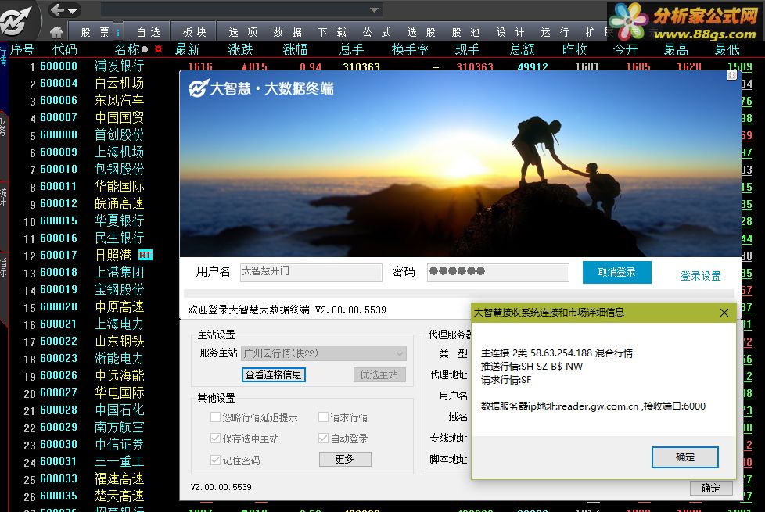The width and height of the screenshot is (765, 512).
Task: Open the 下载 menu
Action: 332,32
